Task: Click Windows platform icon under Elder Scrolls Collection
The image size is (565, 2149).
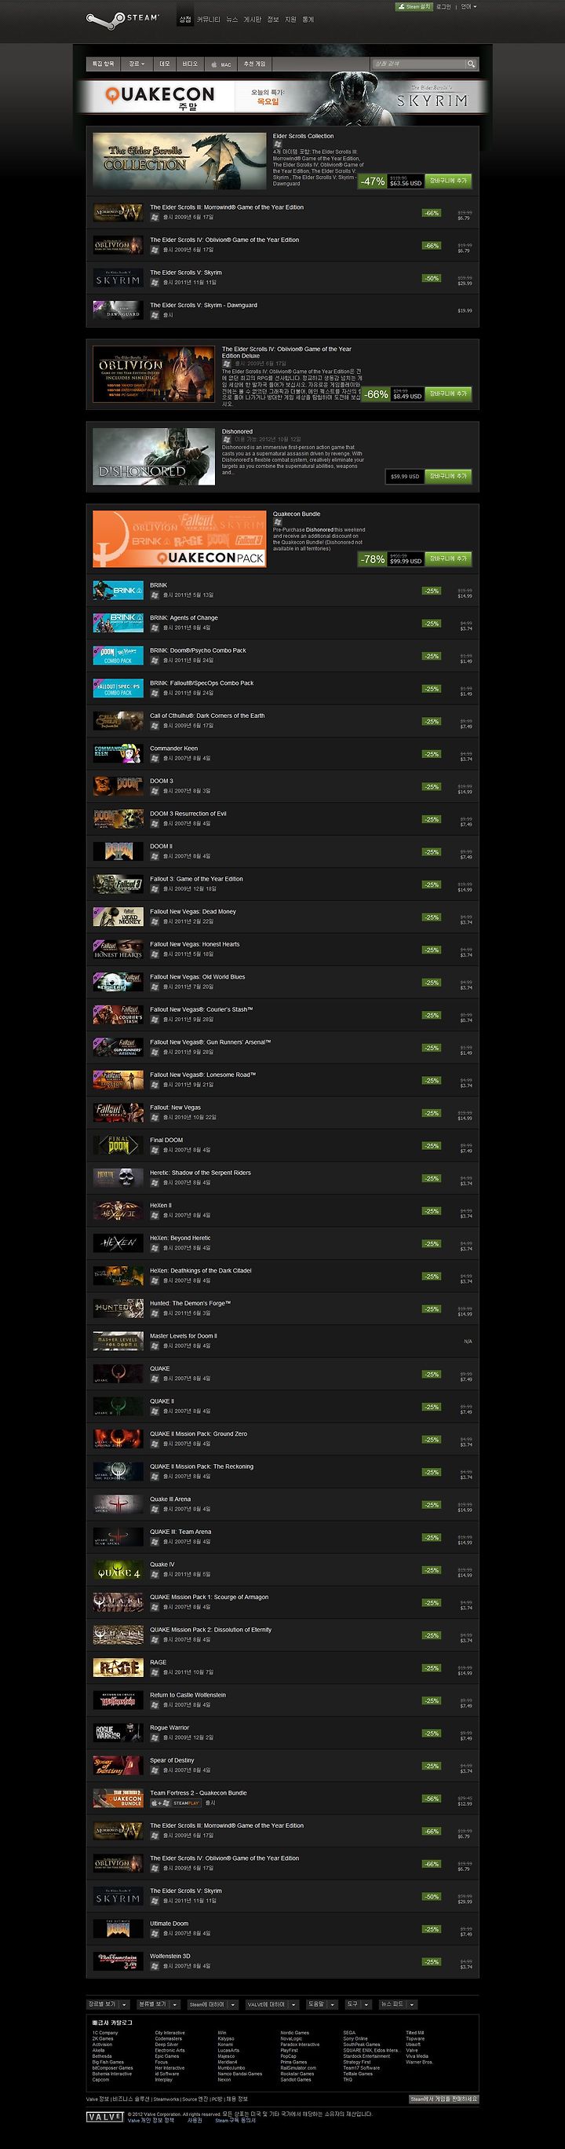Action: tap(278, 144)
